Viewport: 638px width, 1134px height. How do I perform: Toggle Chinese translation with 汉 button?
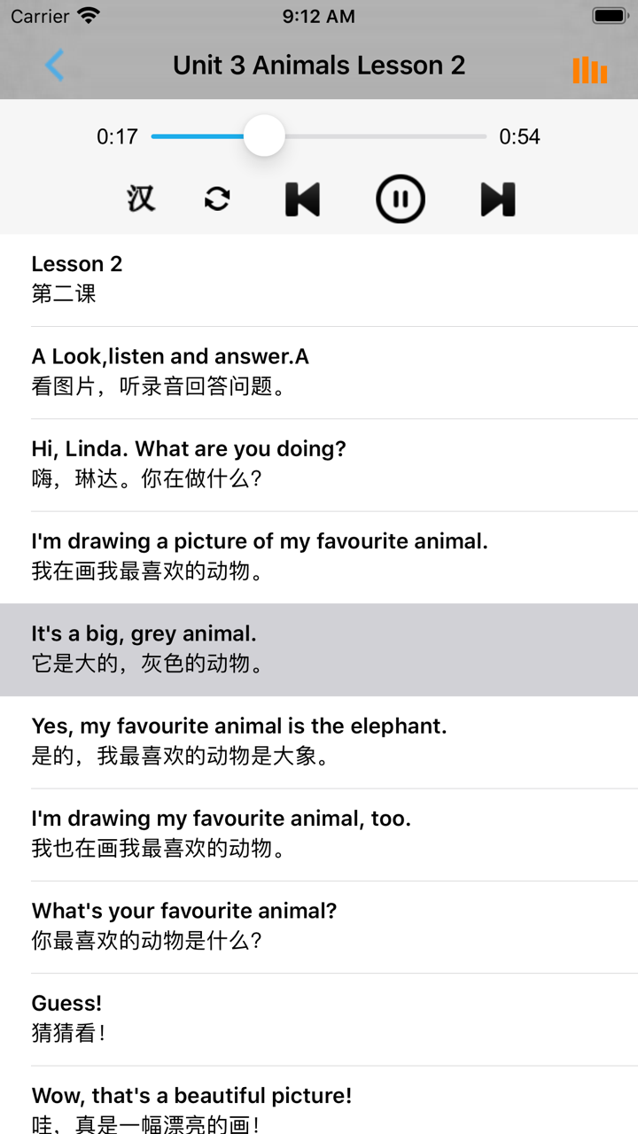point(140,198)
